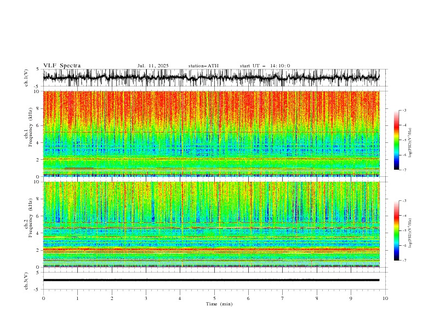Viewport: 434px width, 335px height.
Task: Click the lower PSD color bar
Action: [397, 230]
